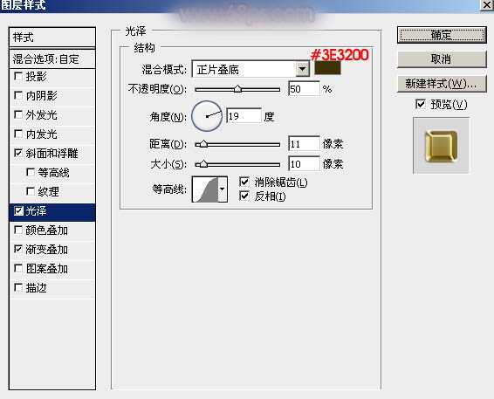Viewport: 494px width, 399px height.
Task: Select 混合选项:自定 in the list
Action: pyautogui.click(x=52, y=59)
